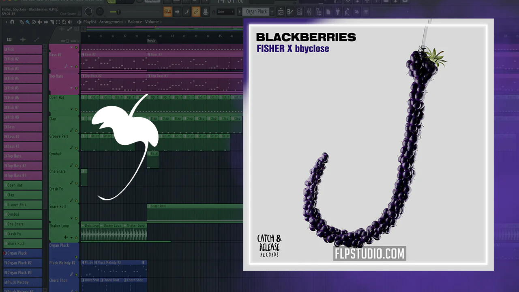Screen dimensions: 519x292
Task: Open the Channel rack view icon
Action: point(300,12)
